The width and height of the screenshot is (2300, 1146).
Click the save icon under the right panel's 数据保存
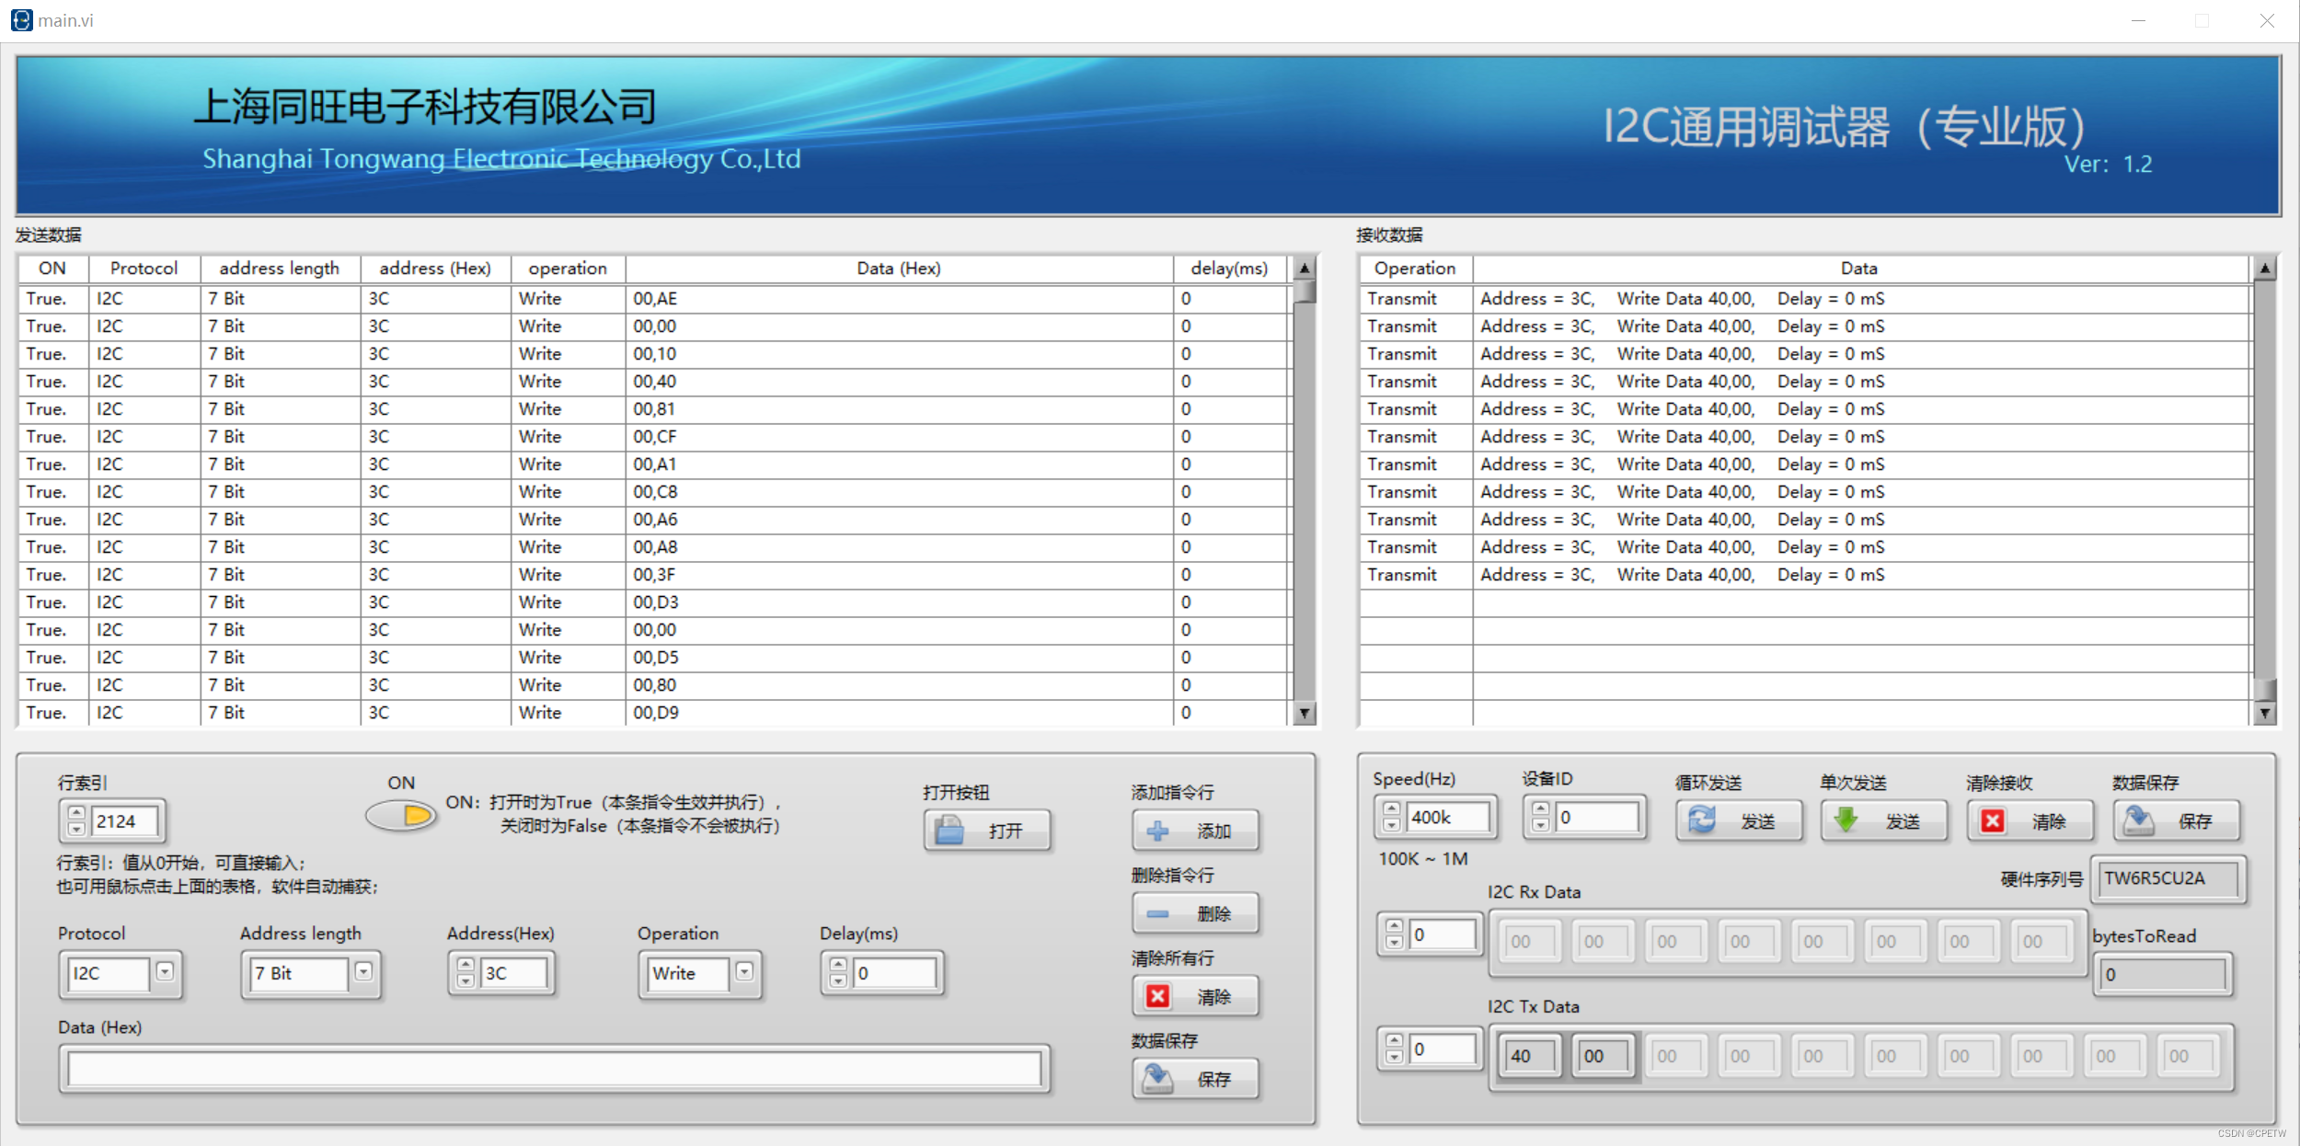[2139, 819]
